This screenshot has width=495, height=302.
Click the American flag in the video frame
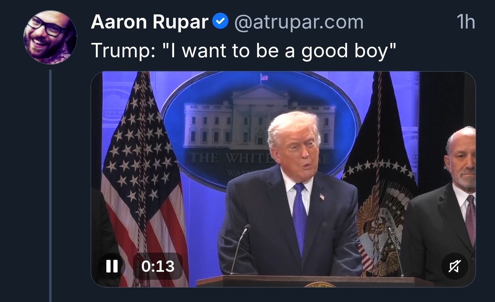(141, 178)
